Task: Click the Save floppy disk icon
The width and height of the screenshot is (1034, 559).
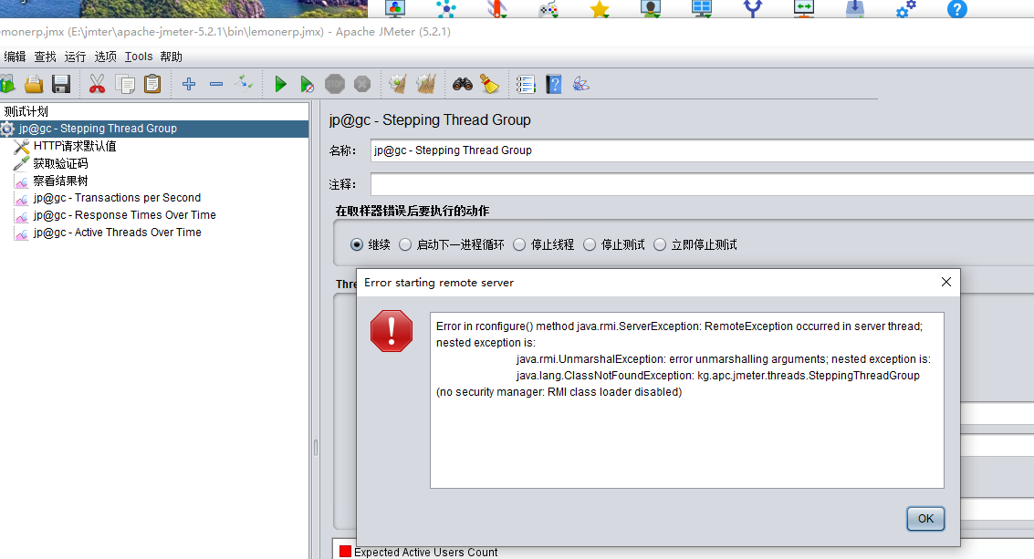Action: pos(61,85)
